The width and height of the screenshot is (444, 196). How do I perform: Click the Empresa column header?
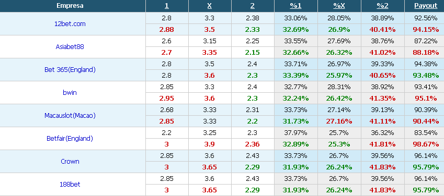[70, 6]
